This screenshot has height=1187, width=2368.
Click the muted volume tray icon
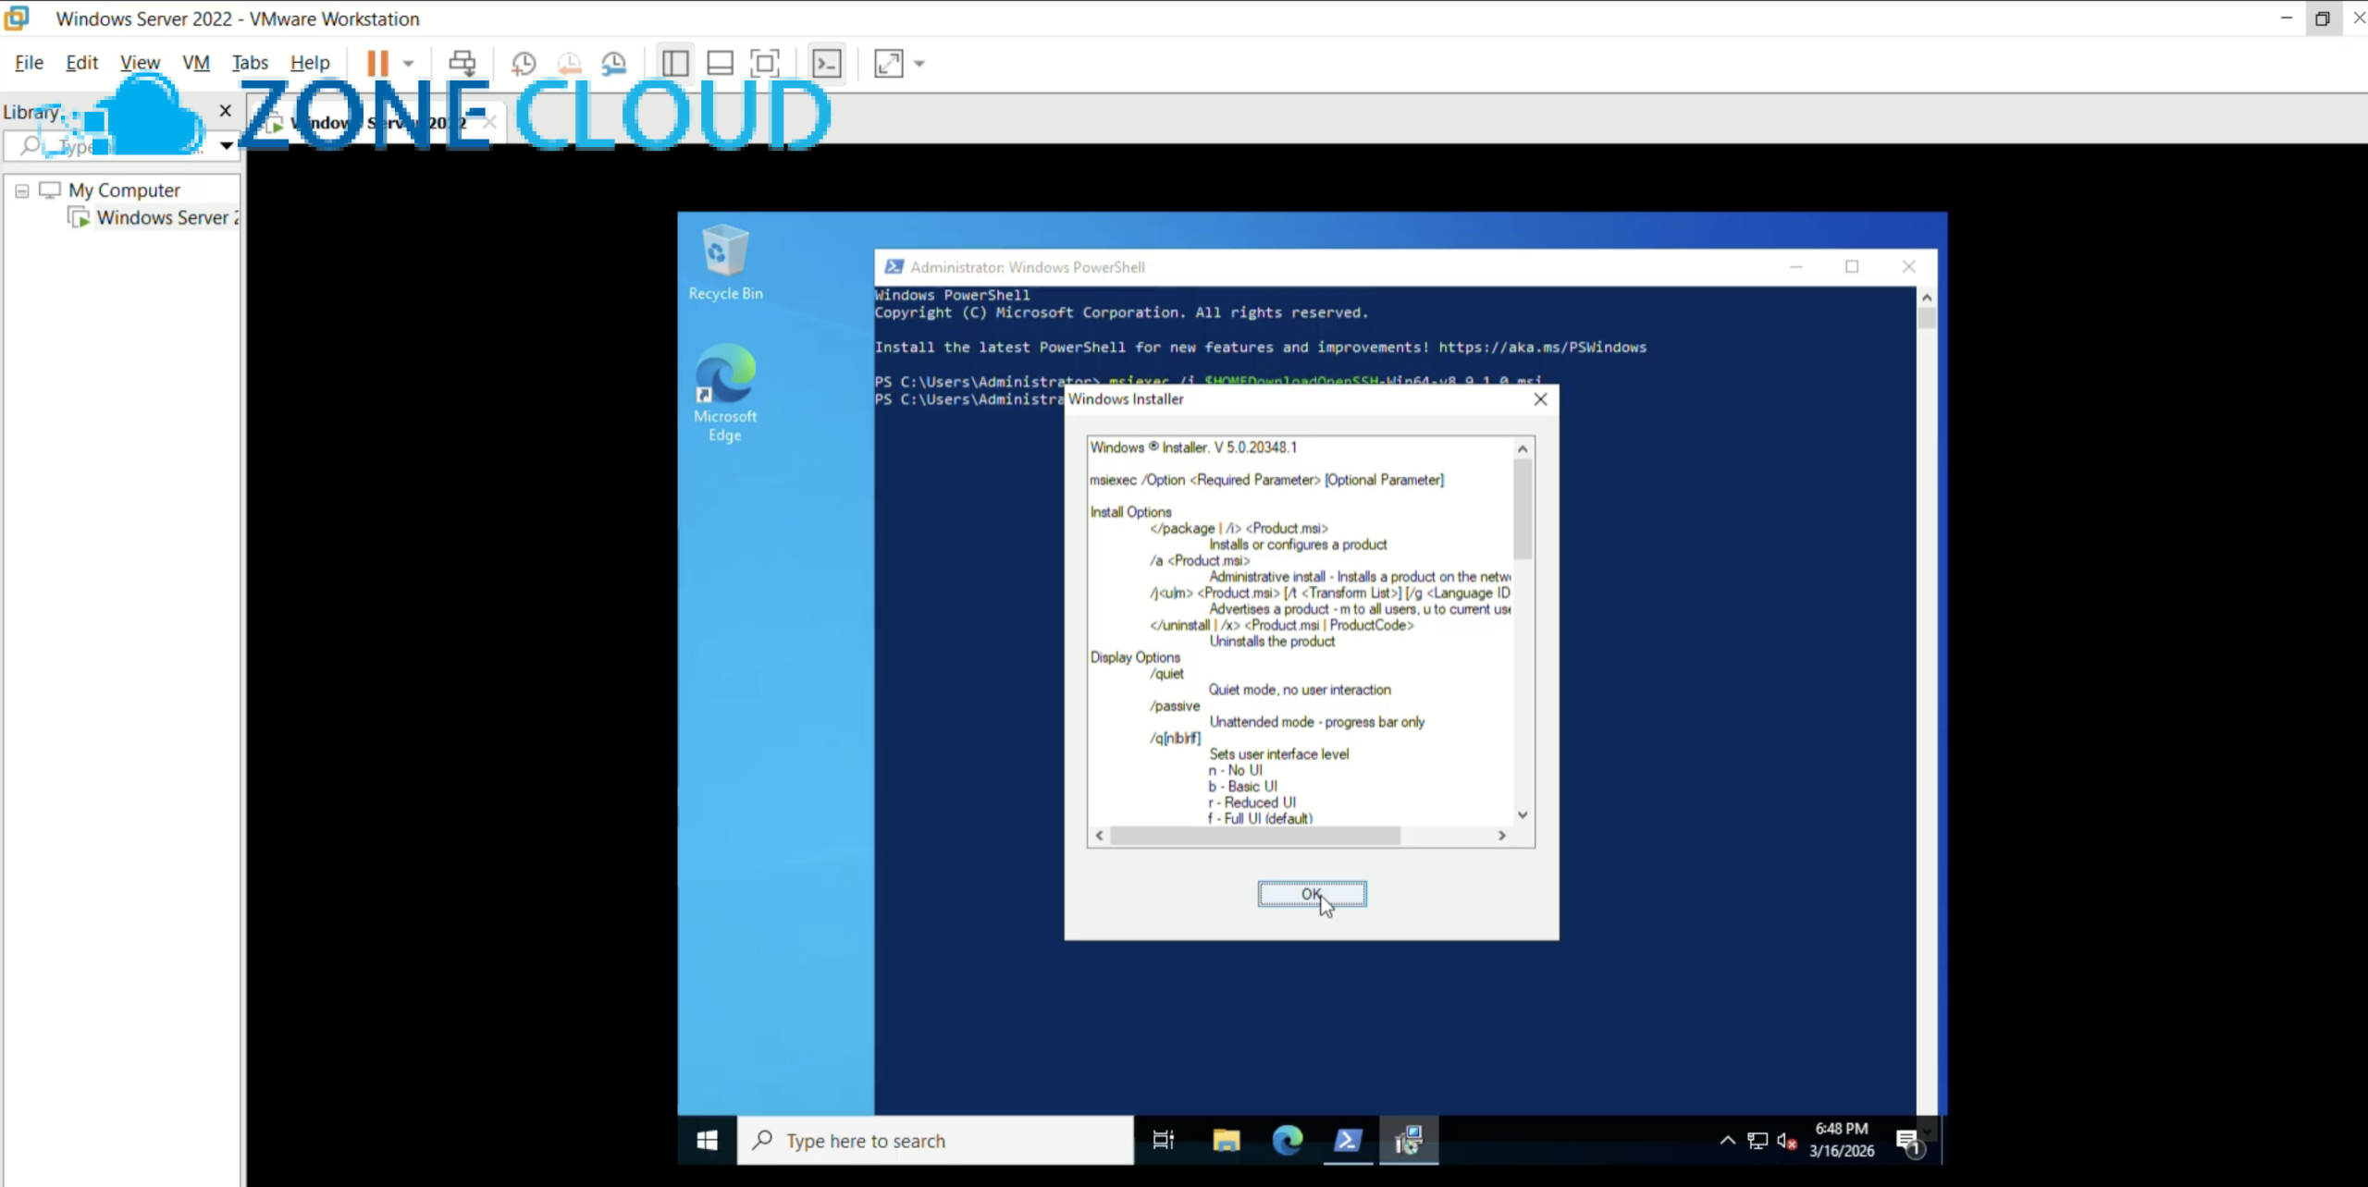tap(1786, 1141)
